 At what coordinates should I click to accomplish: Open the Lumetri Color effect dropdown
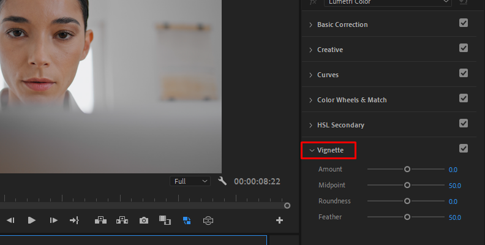tap(388, 2)
